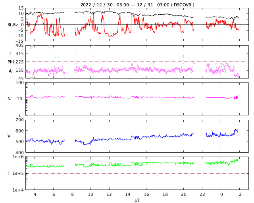This screenshot has width=254, height=203.
Task: Select the '20' hour label on the UT axis
Action: [x=184, y=194]
